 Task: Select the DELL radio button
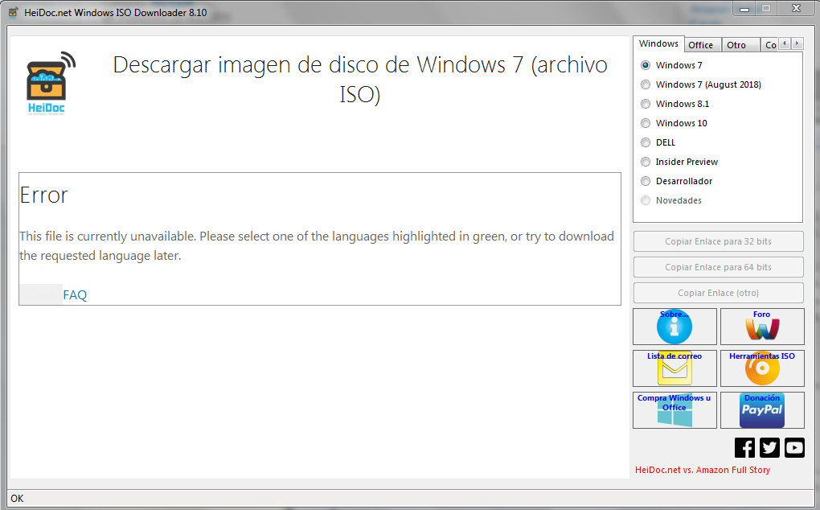pos(646,143)
